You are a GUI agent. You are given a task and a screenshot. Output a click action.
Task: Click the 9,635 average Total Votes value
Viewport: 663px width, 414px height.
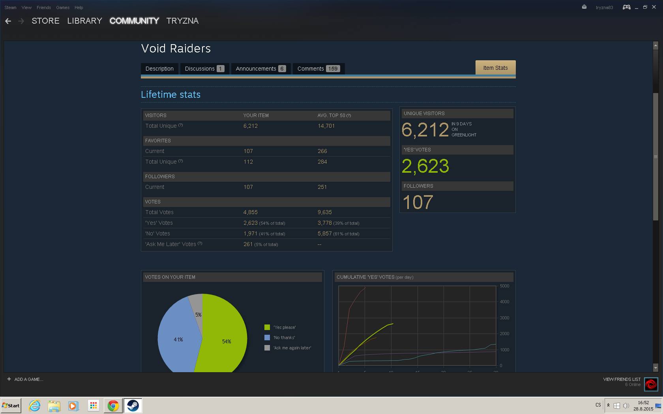click(324, 212)
